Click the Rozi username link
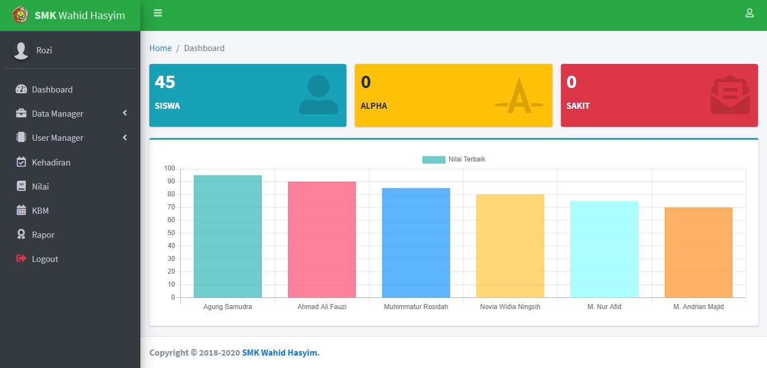 coord(44,50)
